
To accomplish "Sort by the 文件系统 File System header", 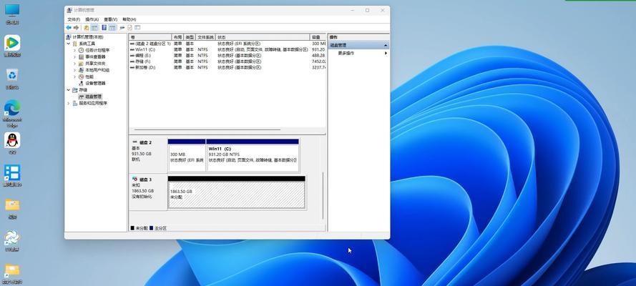I will 205,37.
